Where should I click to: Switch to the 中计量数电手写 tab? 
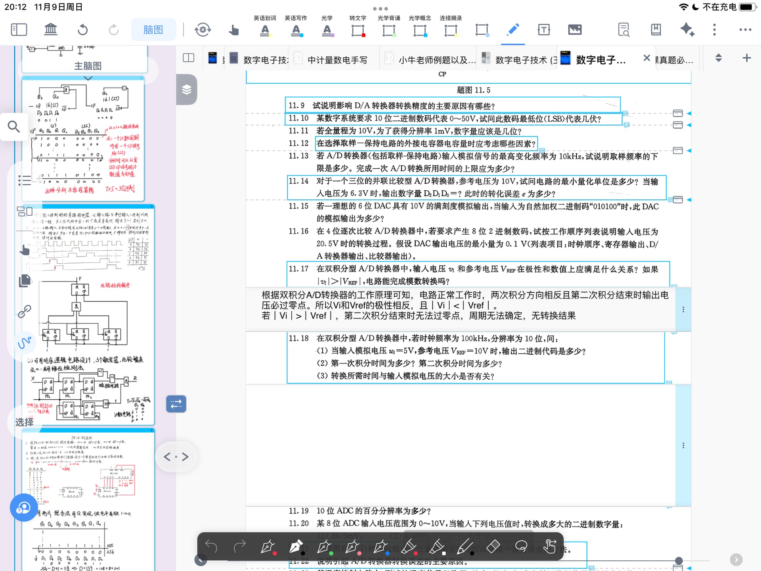[337, 60]
